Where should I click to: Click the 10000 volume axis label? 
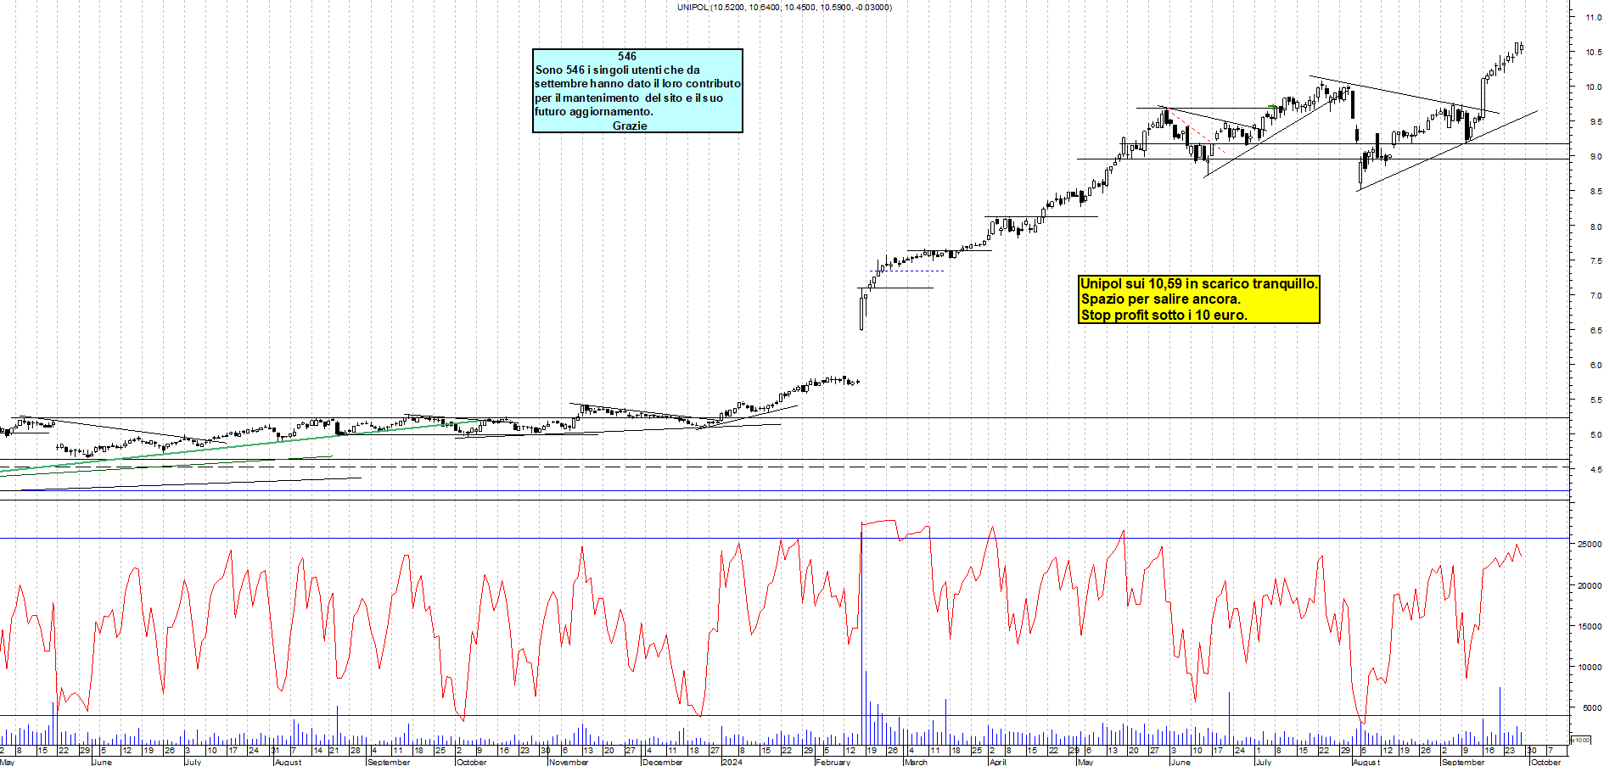[x=1590, y=667]
